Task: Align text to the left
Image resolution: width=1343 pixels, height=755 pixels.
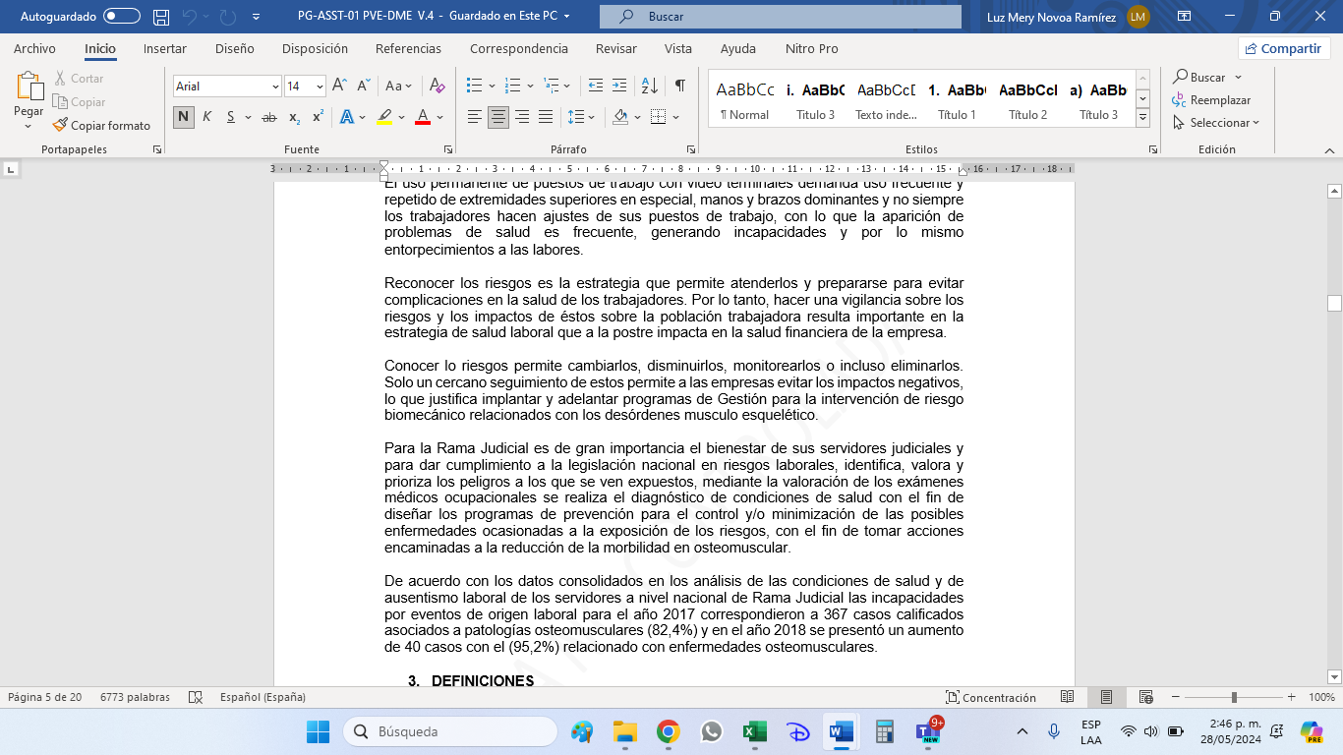Action: 475,117
